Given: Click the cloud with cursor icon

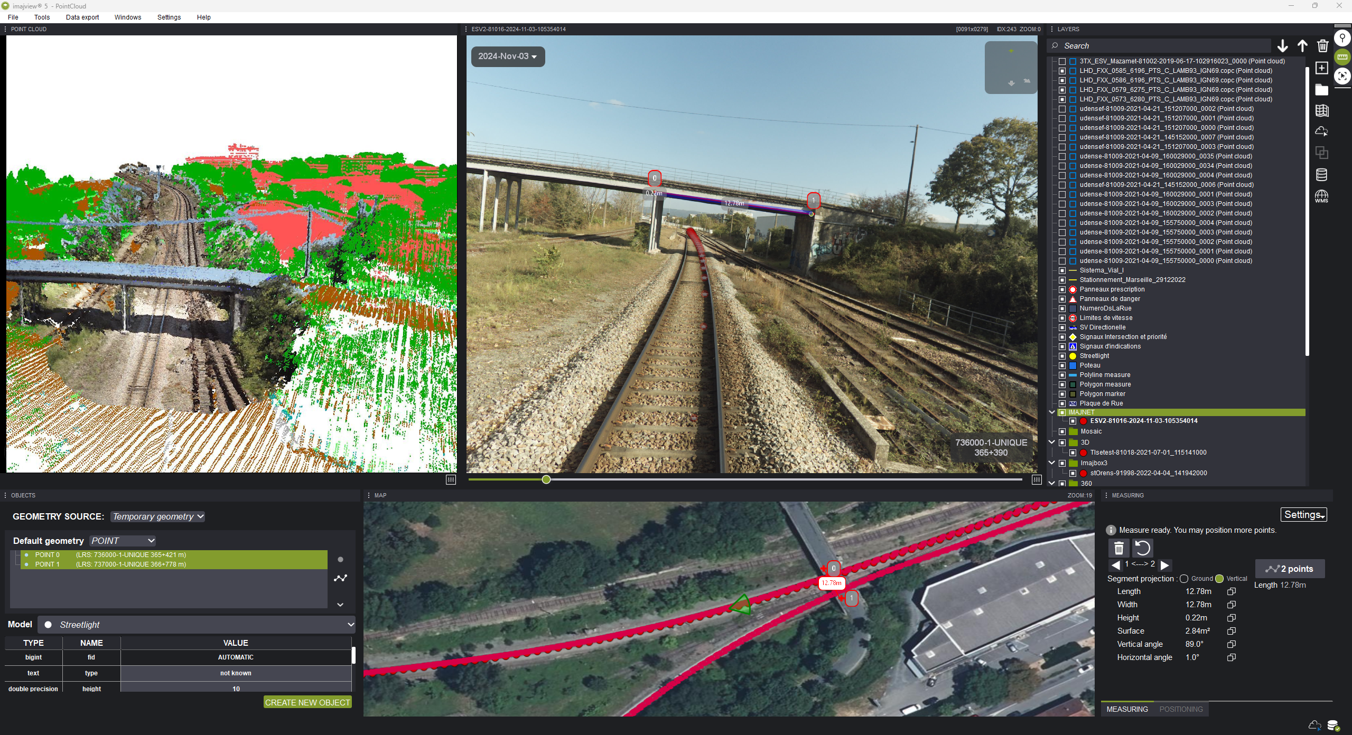Looking at the screenshot, I should click(x=1321, y=131).
